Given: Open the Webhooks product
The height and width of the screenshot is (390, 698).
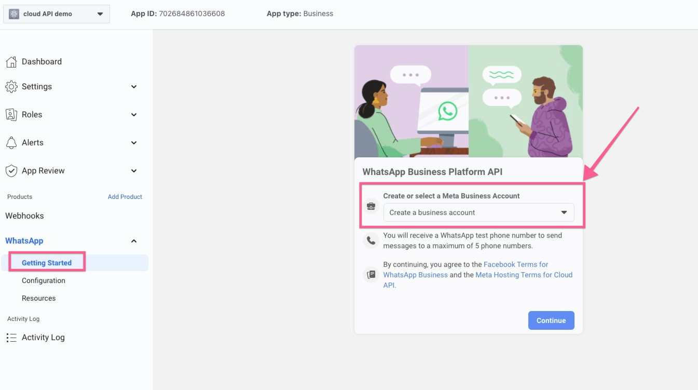Looking at the screenshot, I should (24, 216).
